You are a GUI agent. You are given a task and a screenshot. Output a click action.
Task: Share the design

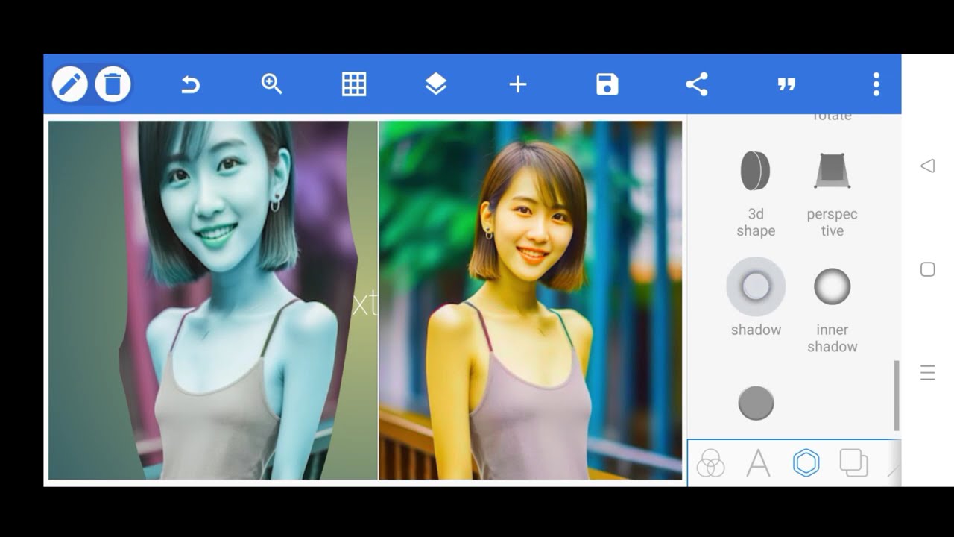(x=697, y=84)
